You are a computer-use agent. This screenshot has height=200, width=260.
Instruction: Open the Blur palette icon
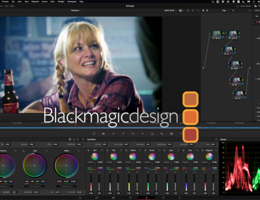[162, 133]
